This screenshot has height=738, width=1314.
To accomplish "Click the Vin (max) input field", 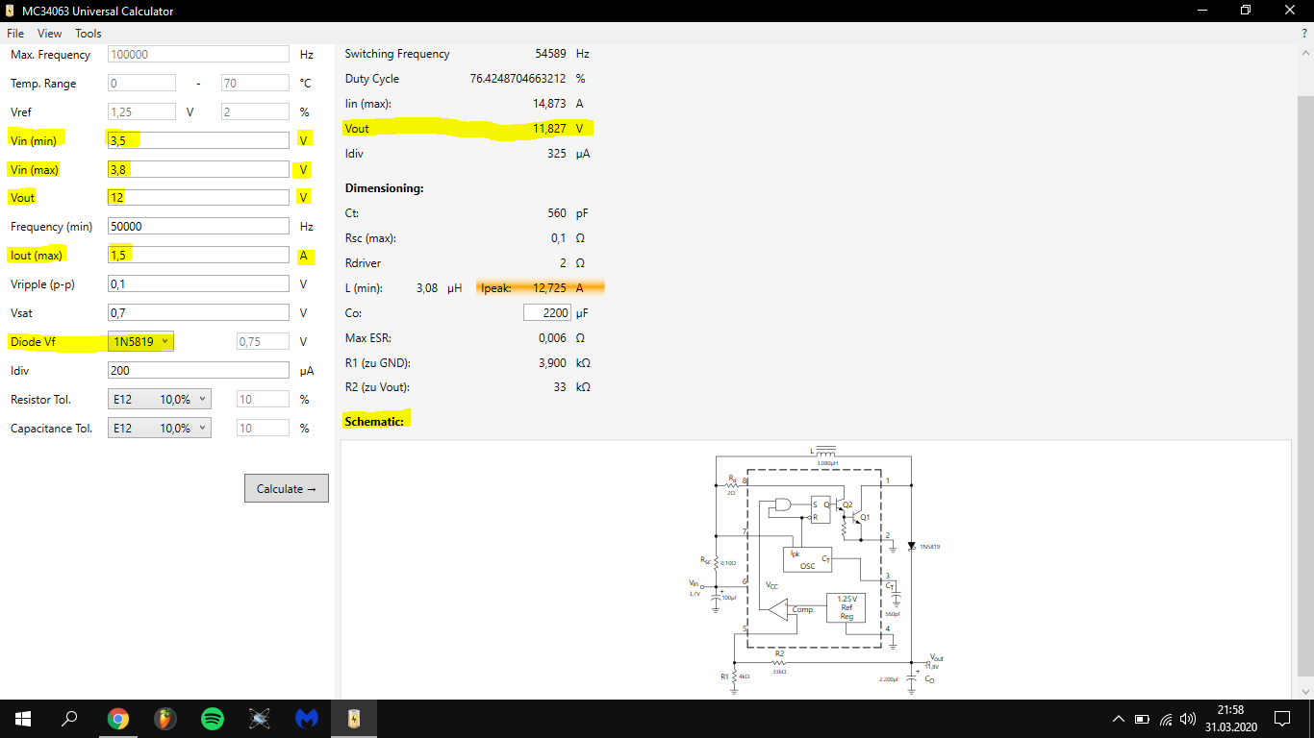I will click(198, 169).
